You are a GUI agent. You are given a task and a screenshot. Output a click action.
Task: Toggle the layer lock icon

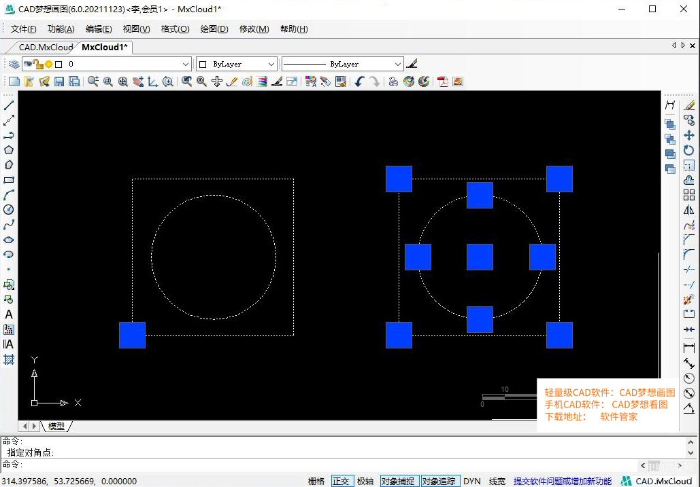(x=38, y=64)
